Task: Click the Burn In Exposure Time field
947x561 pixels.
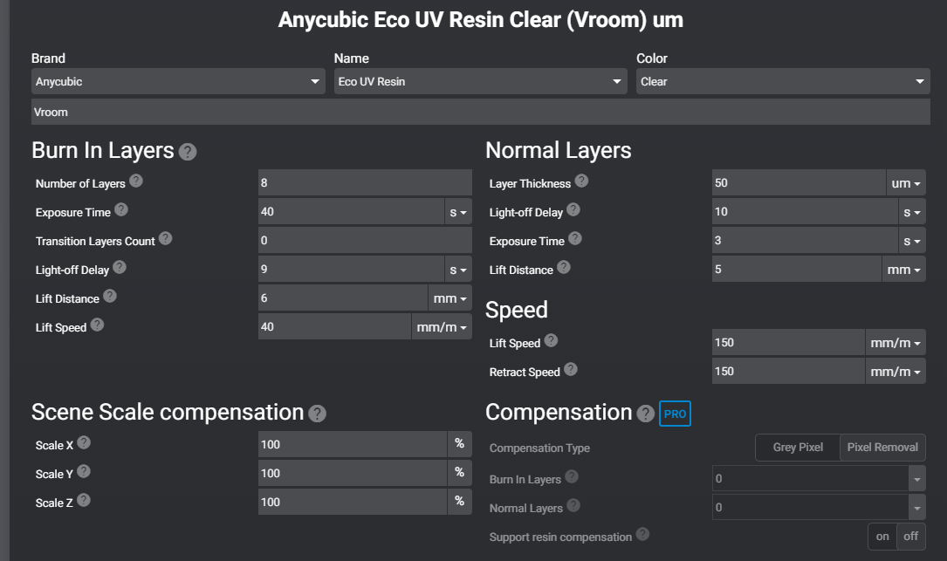Action: [351, 212]
